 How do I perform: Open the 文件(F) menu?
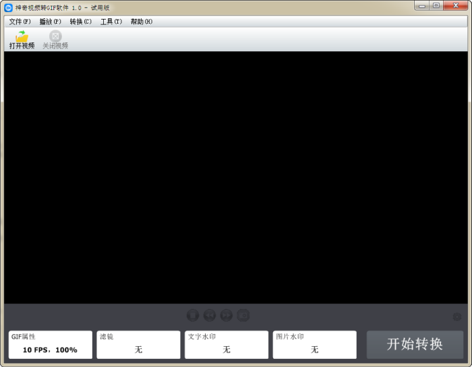pos(20,22)
